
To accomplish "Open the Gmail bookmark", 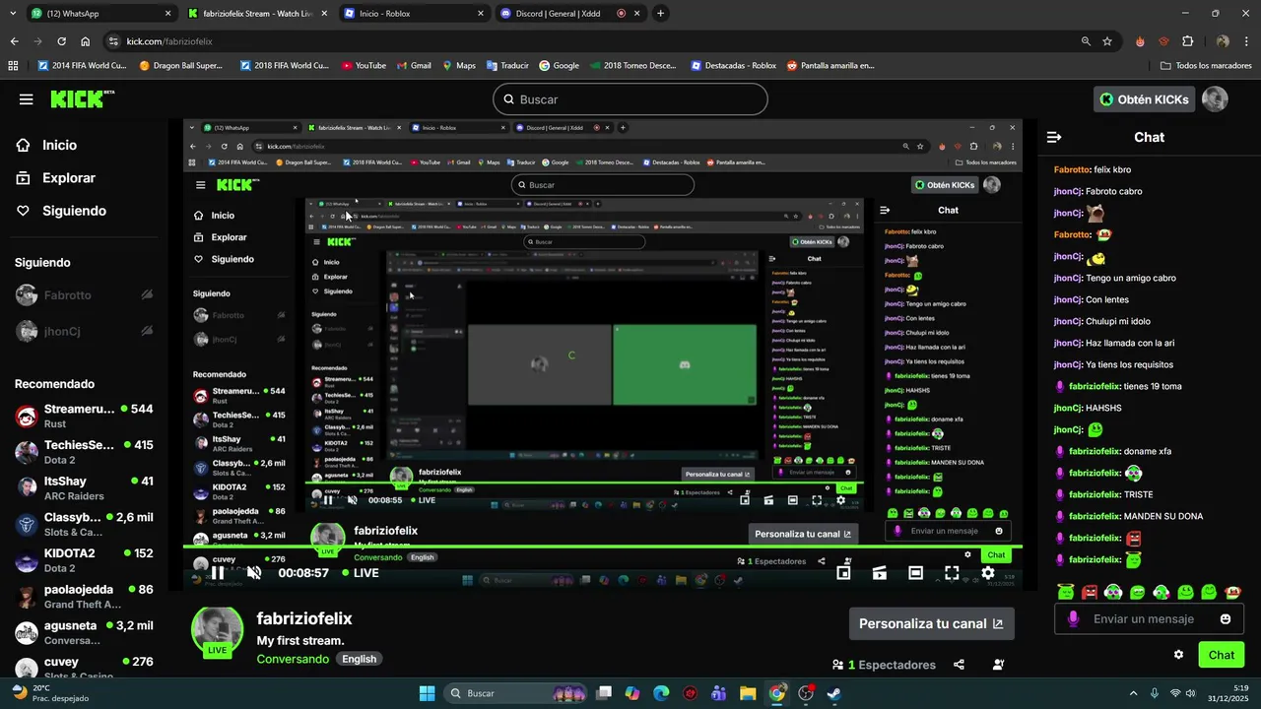I will pos(414,66).
